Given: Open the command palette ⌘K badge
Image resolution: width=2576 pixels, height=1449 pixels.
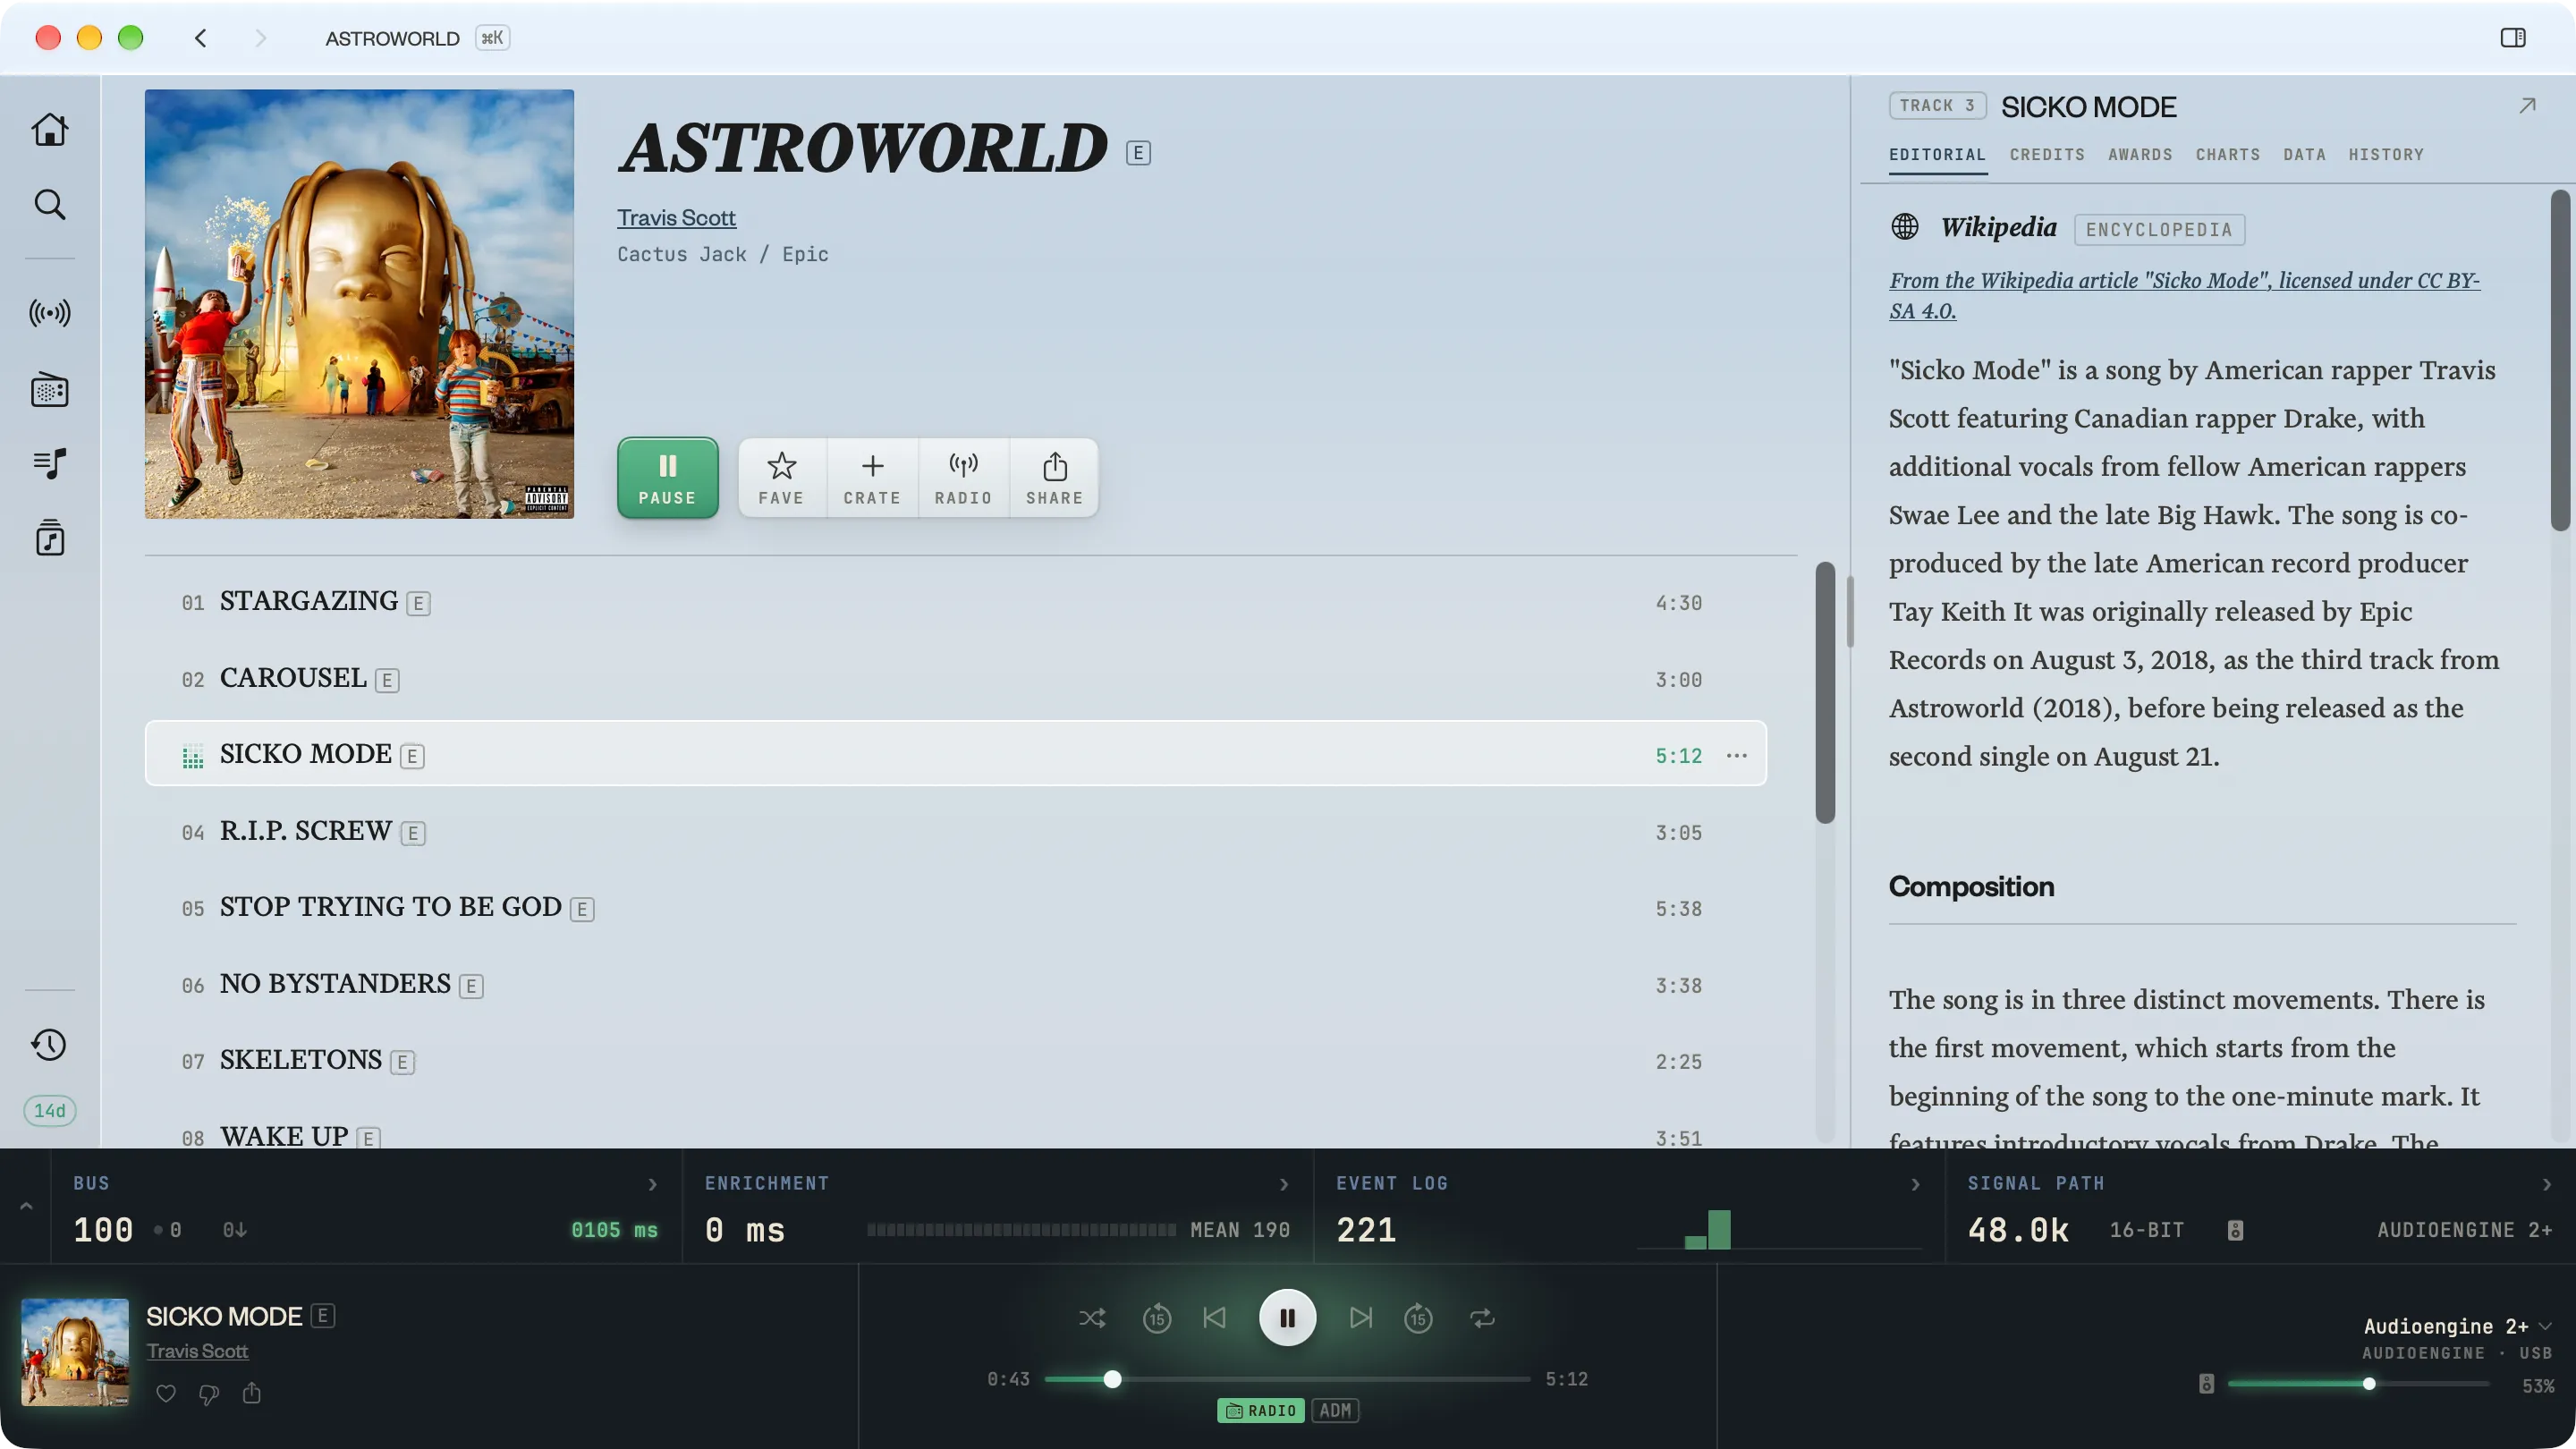Looking at the screenshot, I should tap(492, 38).
